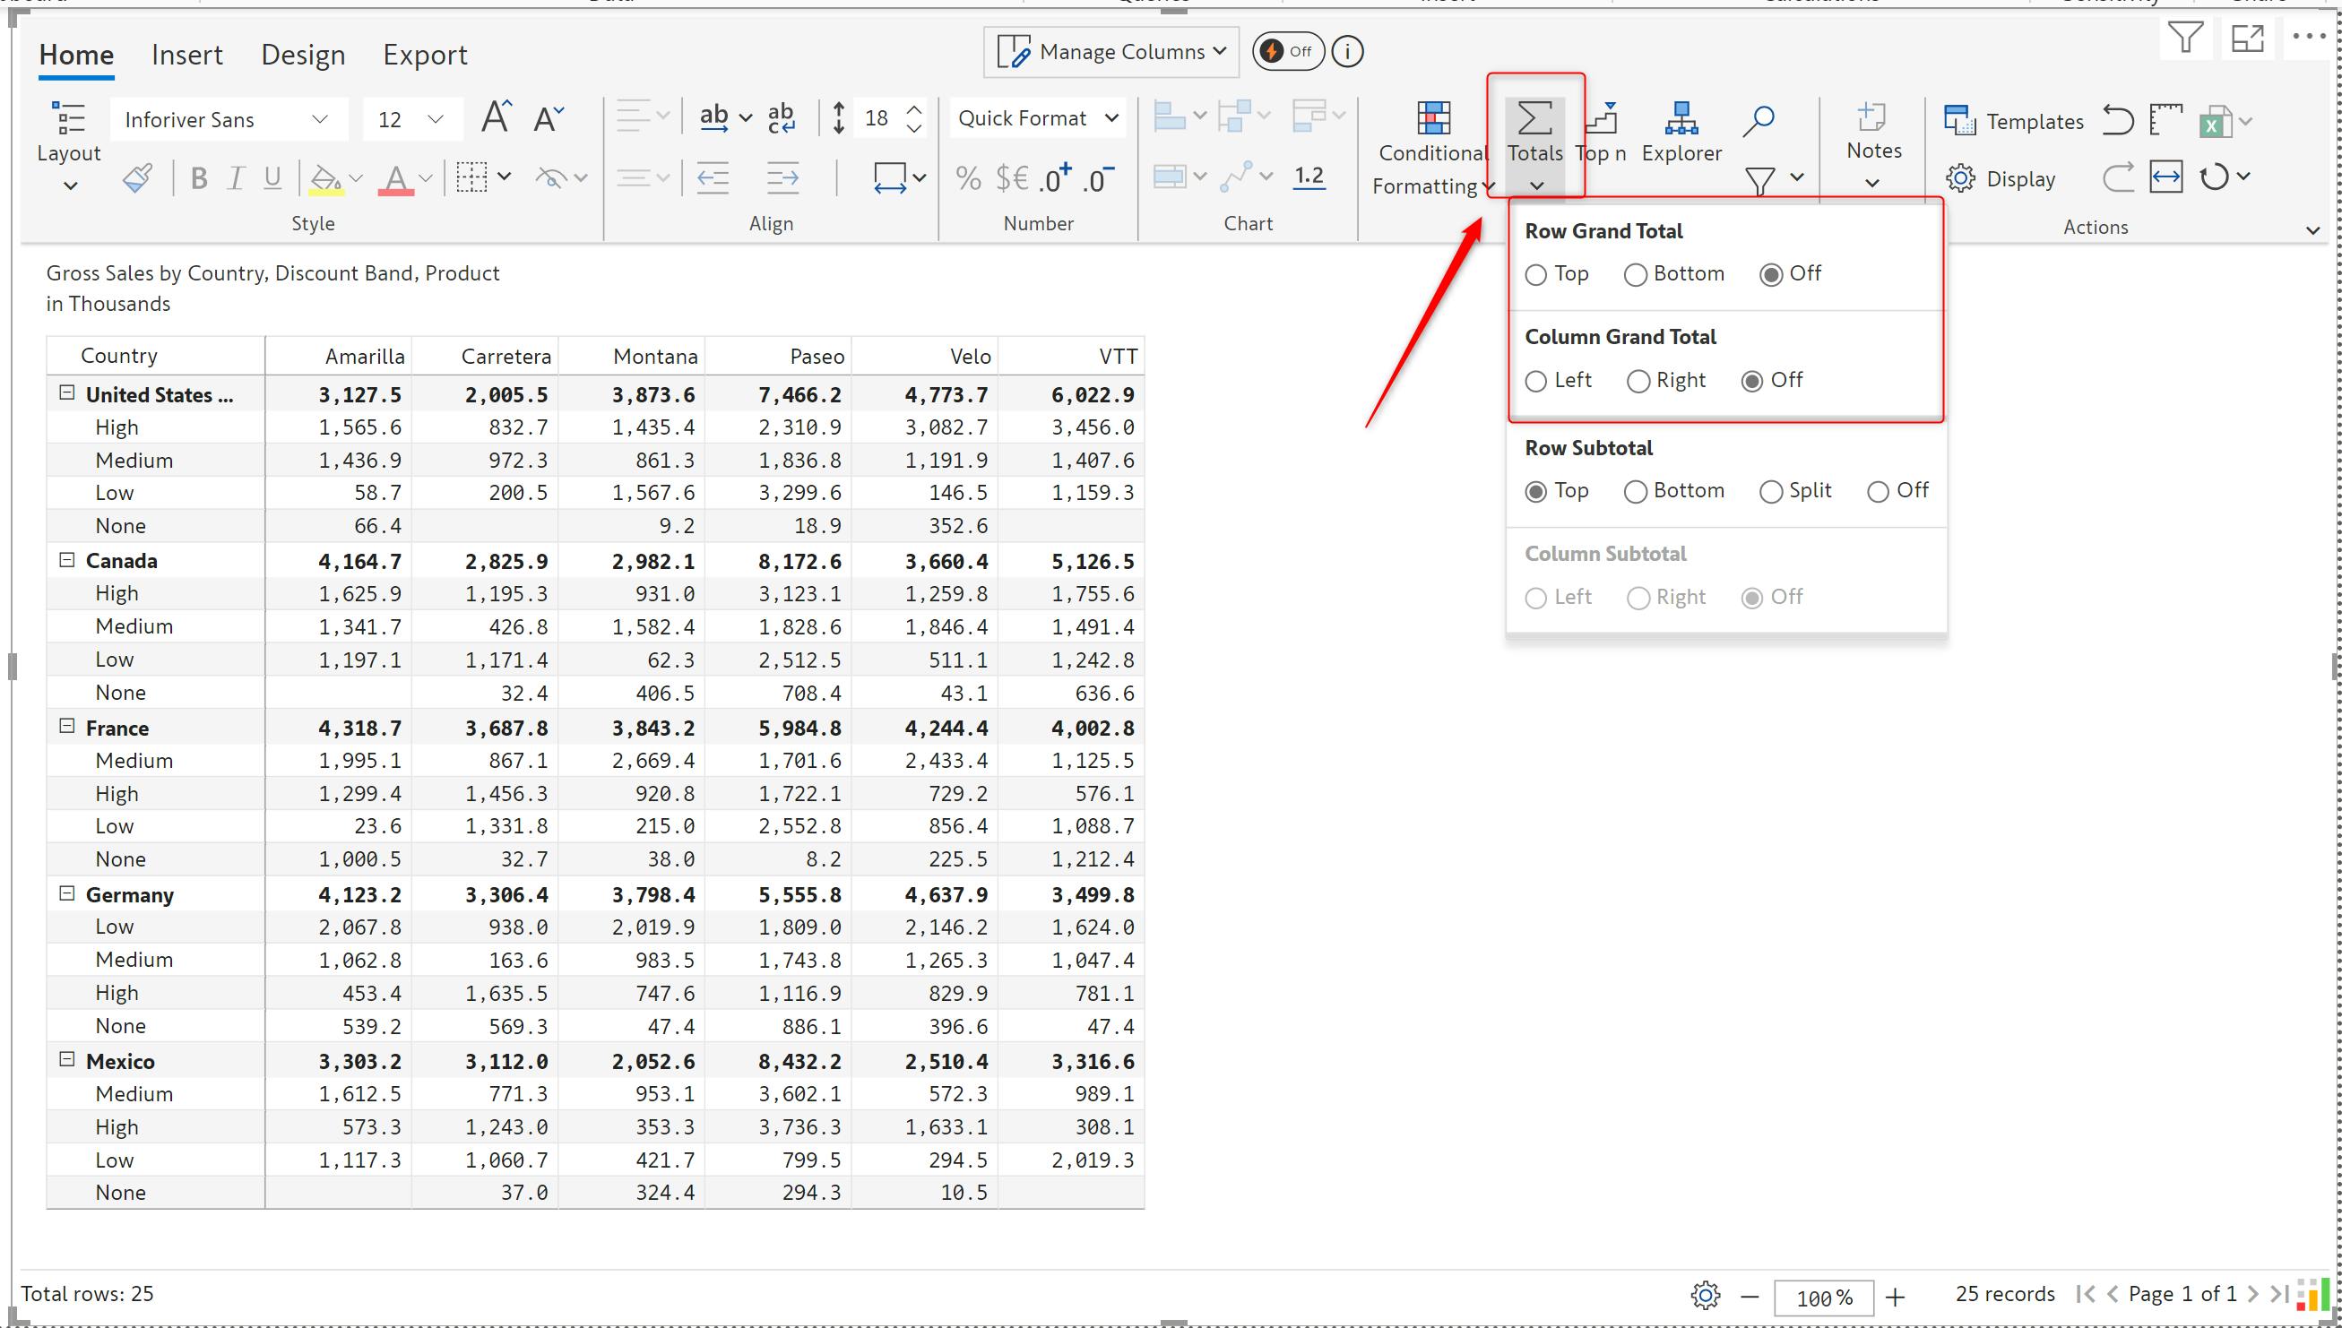Image resolution: width=2342 pixels, height=1328 pixels.
Task: Collapse the Canada row group
Action: point(66,560)
